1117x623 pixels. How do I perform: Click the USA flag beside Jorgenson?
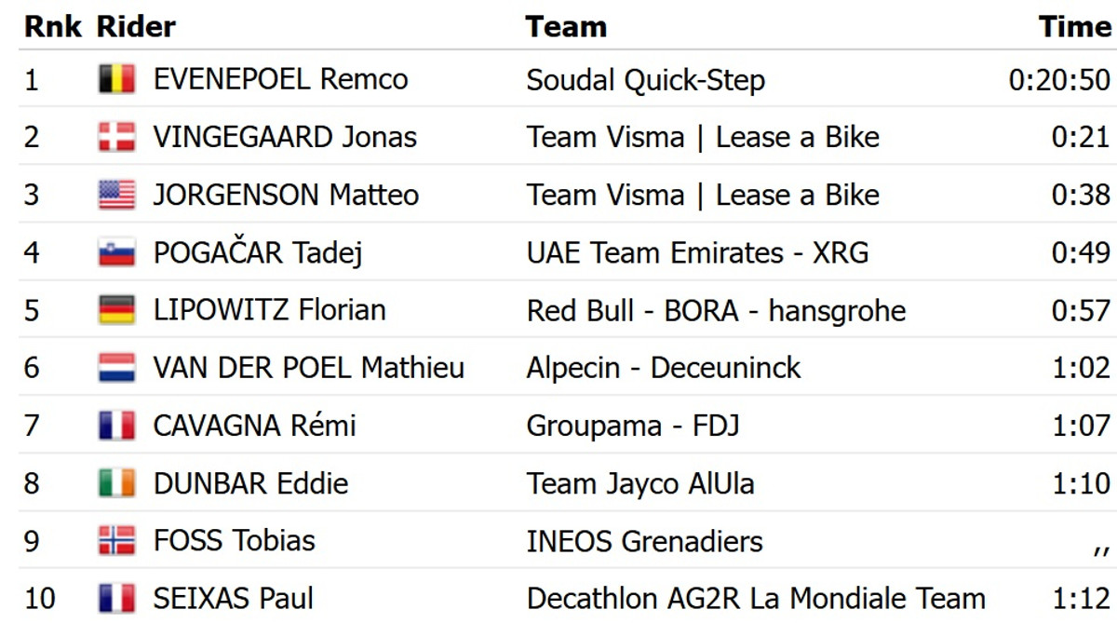(116, 195)
